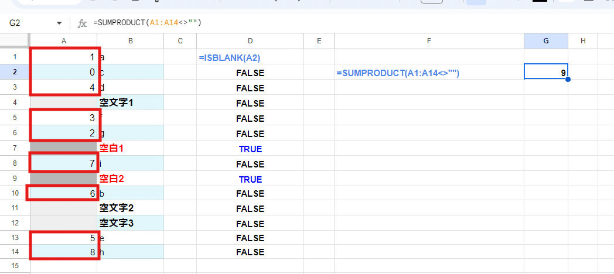Click cell B6 containing letter g
614x274 pixels.
point(130,133)
